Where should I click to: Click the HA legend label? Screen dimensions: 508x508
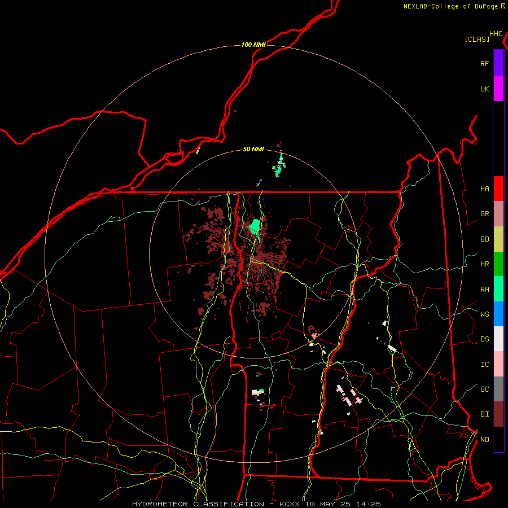click(484, 189)
